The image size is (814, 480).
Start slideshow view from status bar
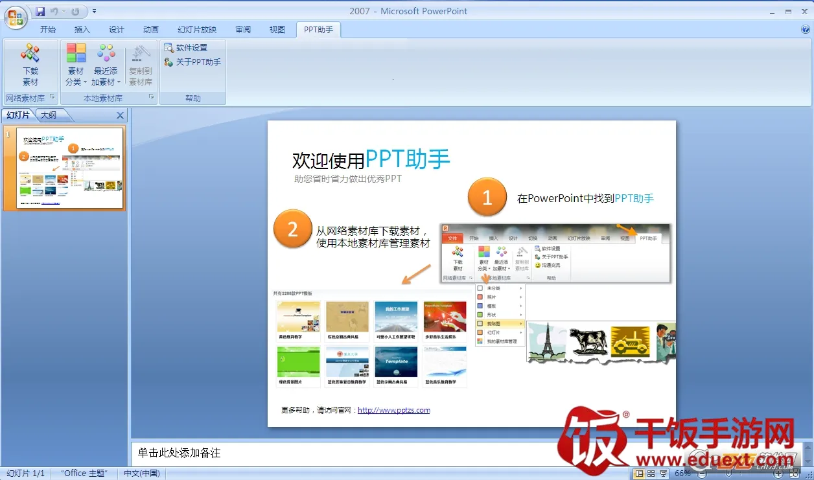663,474
